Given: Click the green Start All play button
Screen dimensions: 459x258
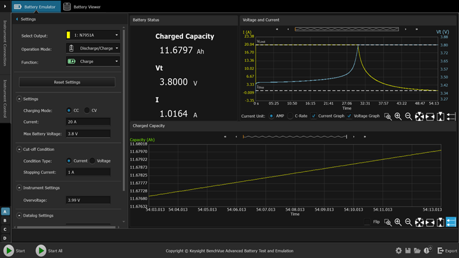Looking at the screenshot, I should [x=41, y=251].
